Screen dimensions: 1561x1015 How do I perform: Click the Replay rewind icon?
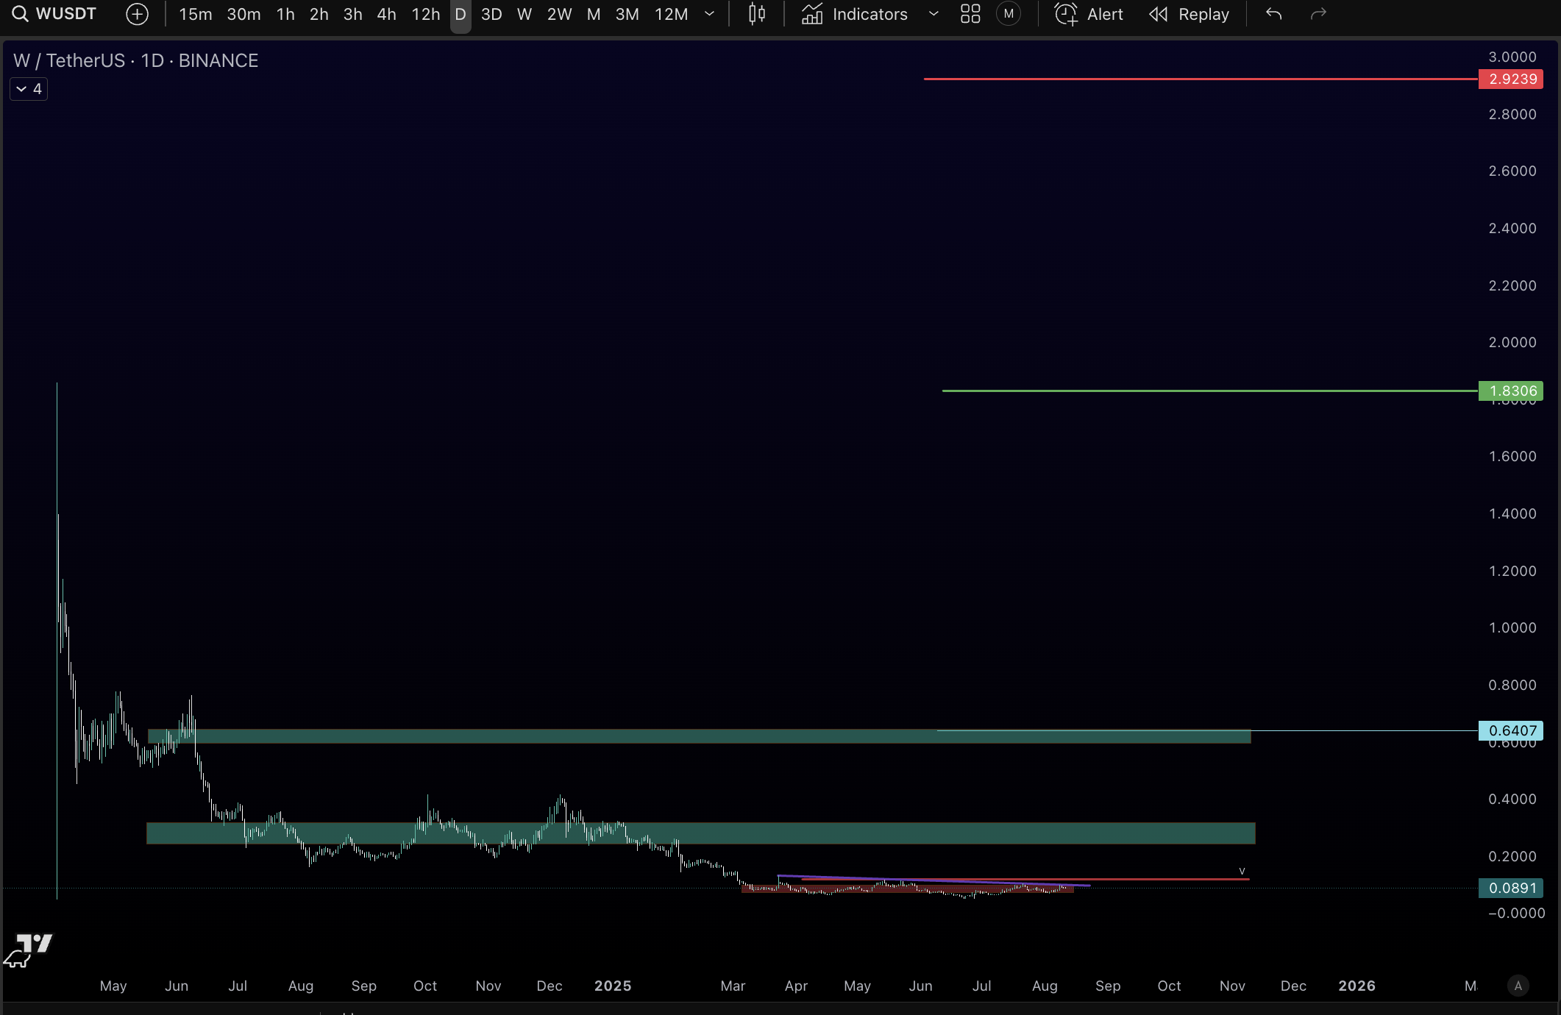(1159, 14)
